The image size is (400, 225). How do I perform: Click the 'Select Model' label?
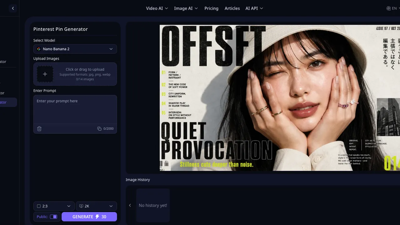(x=44, y=40)
